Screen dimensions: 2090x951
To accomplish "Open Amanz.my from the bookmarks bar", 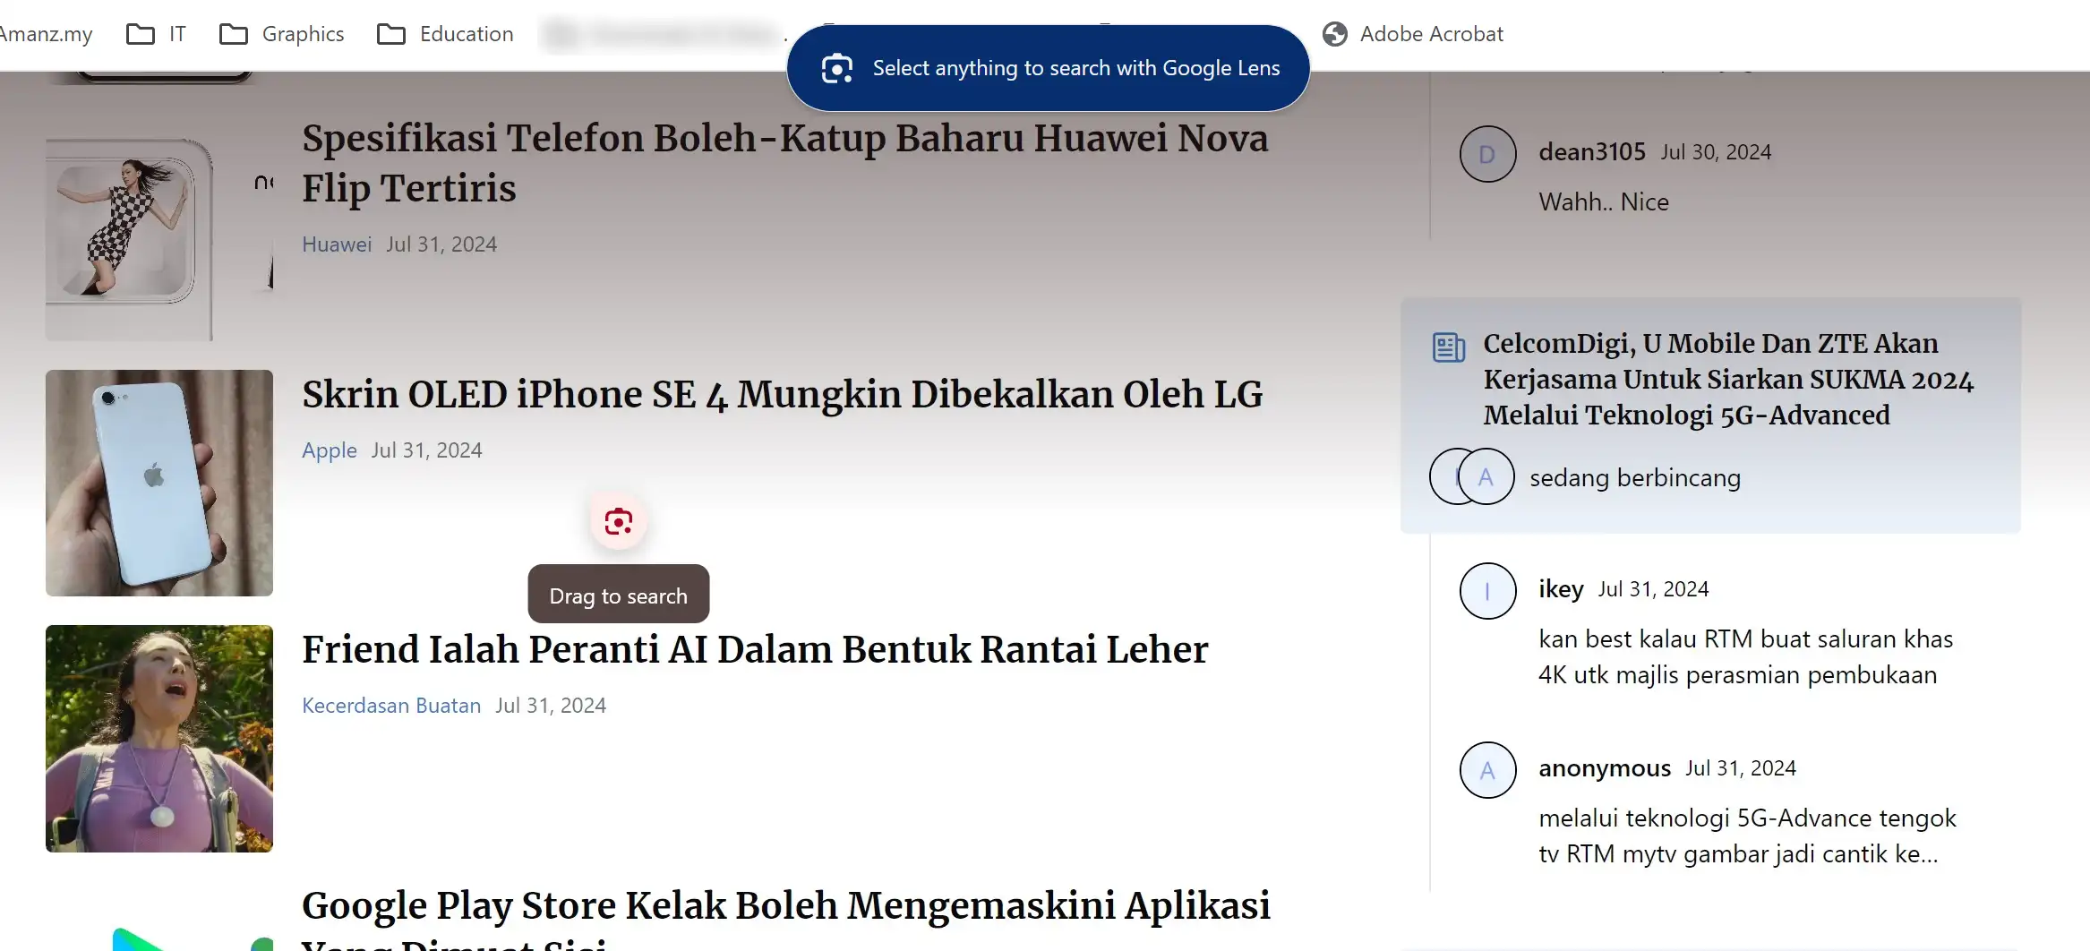I will click(x=47, y=33).
